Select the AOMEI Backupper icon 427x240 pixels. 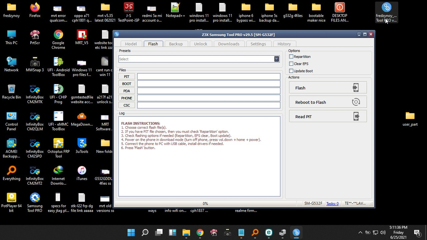[x=11, y=148]
